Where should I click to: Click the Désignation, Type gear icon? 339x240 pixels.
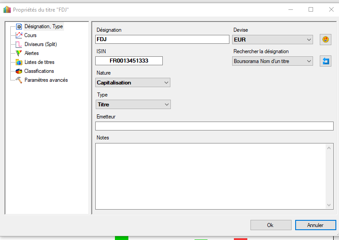tap(19, 26)
